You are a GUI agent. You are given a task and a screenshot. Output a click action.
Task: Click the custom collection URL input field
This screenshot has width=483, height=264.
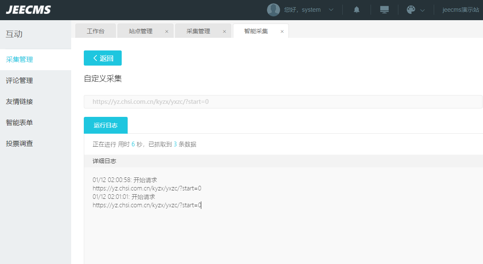[x=283, y=102]
